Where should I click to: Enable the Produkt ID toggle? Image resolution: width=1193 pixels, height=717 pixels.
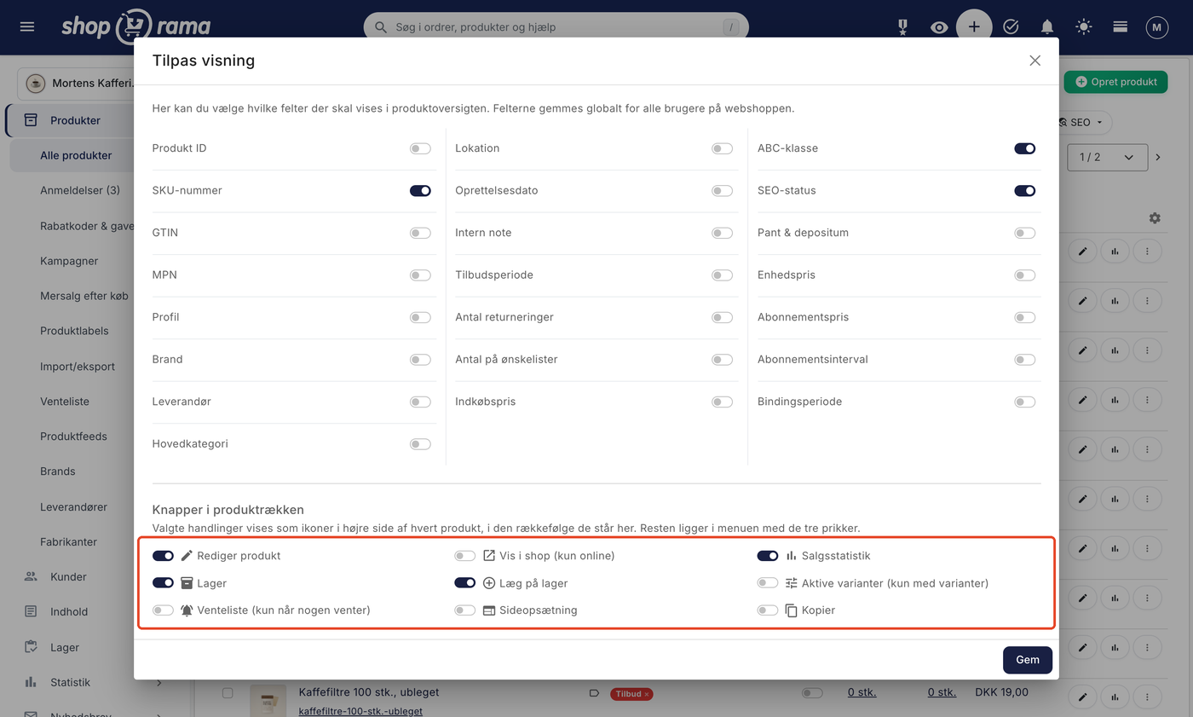tap(420, 148)
